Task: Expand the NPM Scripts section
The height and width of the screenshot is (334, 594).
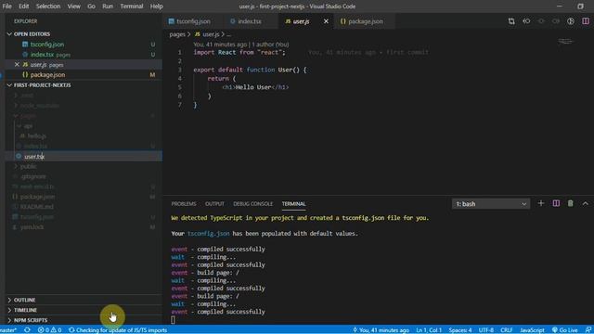Action: (31, 320)
